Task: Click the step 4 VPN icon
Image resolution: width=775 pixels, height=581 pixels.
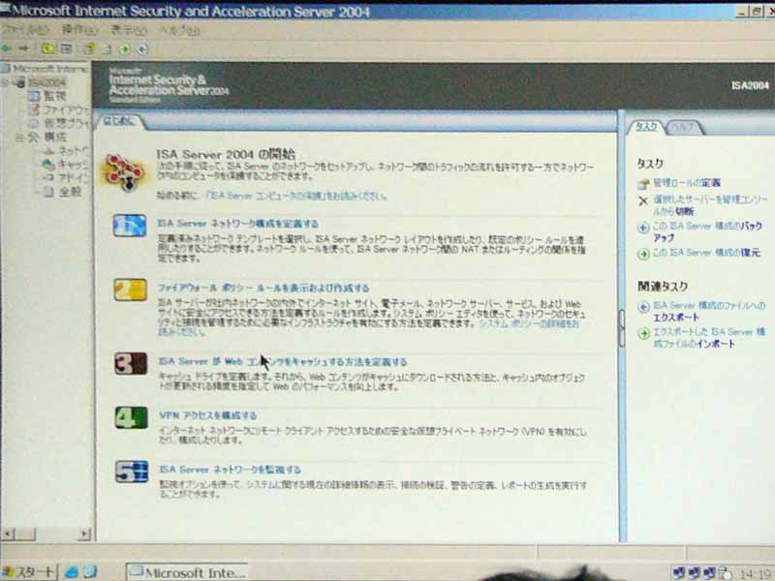Action: (x=132, y=417)
